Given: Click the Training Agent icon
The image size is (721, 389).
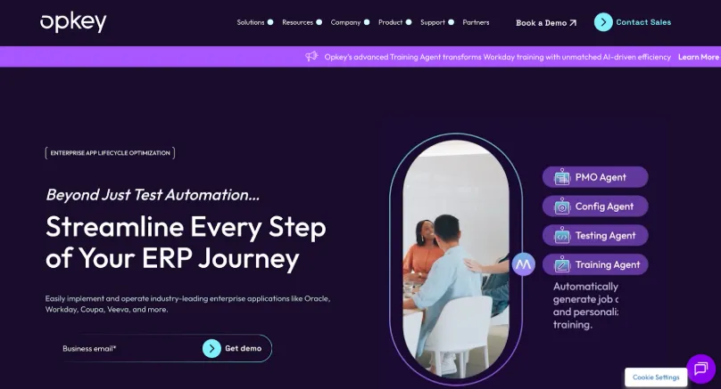Looking at the screenshot, I should pos(561,264).
